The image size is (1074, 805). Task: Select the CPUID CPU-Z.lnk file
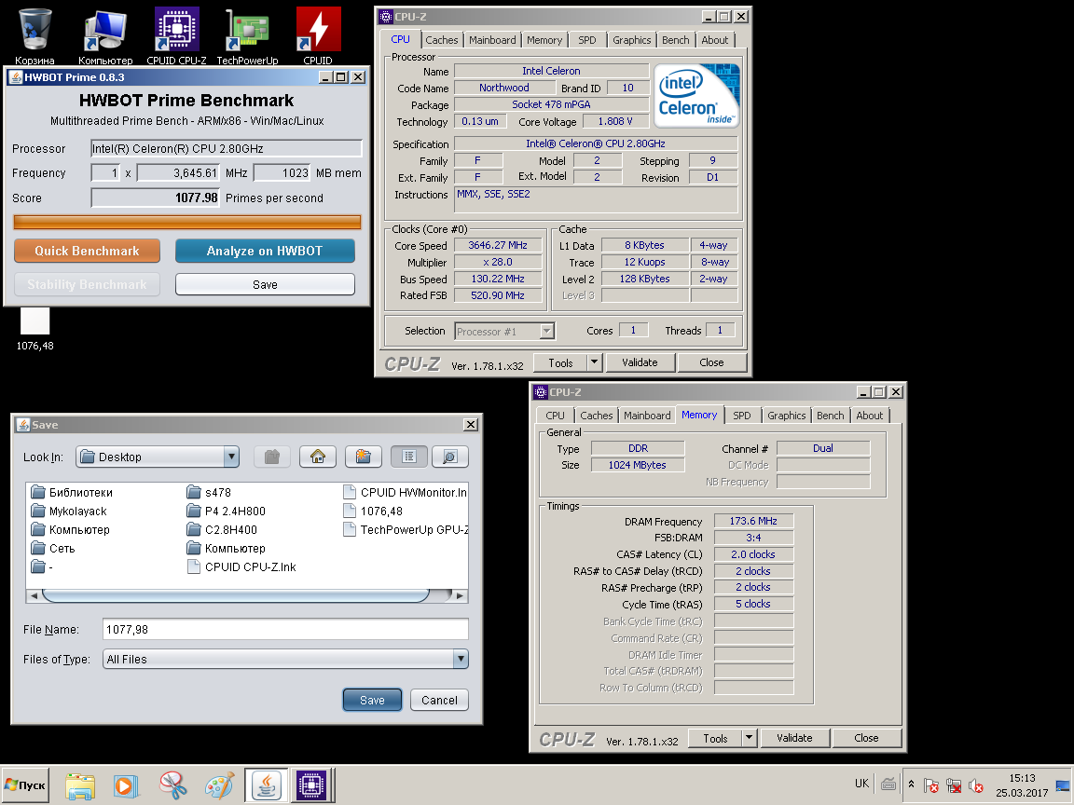(241, 566)
